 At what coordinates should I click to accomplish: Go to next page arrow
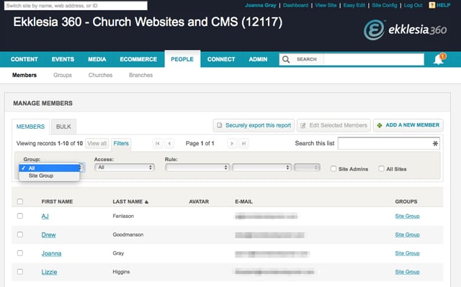232,144
